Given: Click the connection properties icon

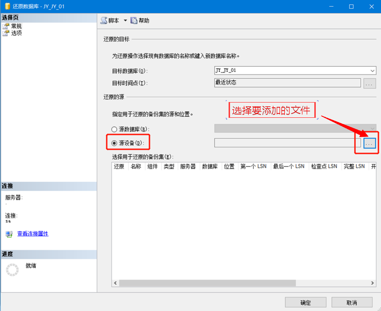Looking at the screenshot, I should pyautogui.click(x=9, y=234).
